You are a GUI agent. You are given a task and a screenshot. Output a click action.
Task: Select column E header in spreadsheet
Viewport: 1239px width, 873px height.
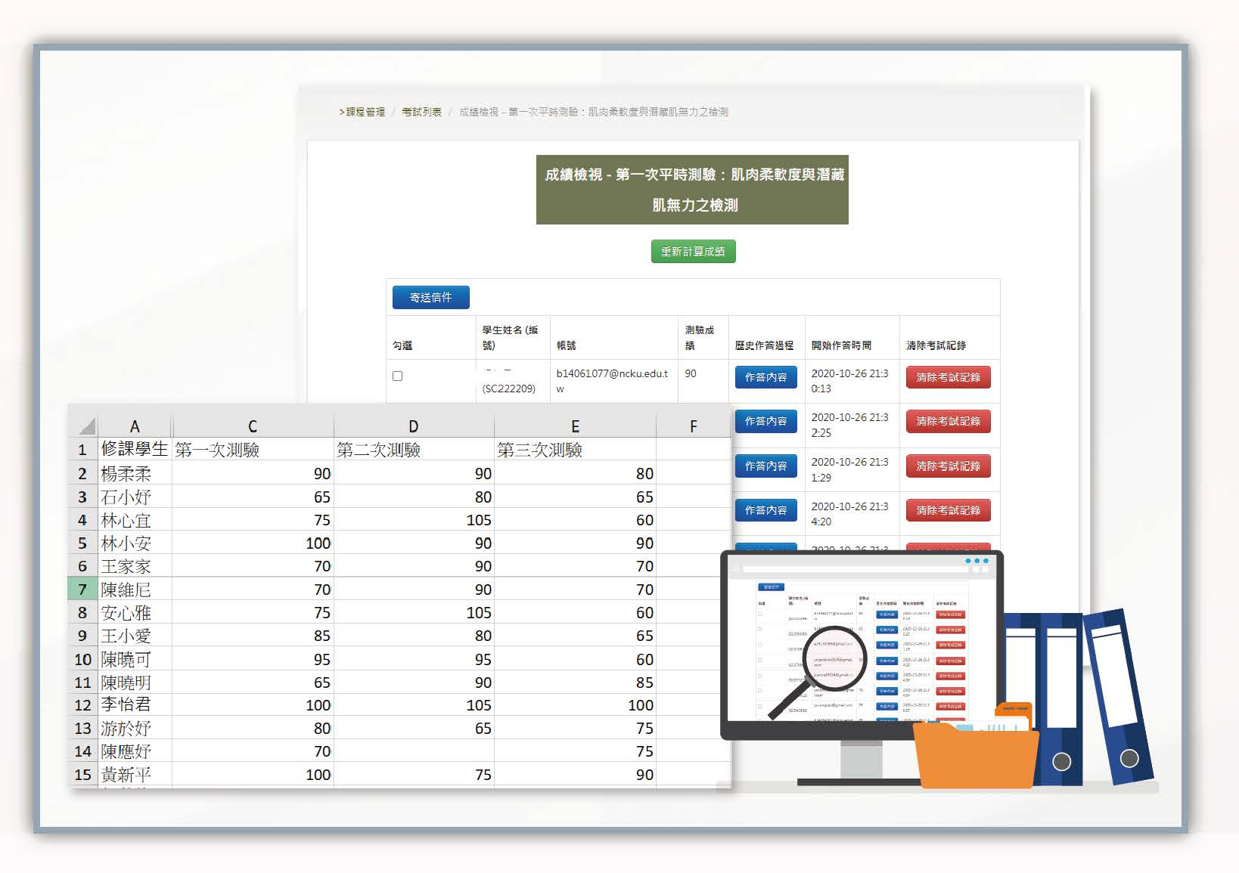575,426
